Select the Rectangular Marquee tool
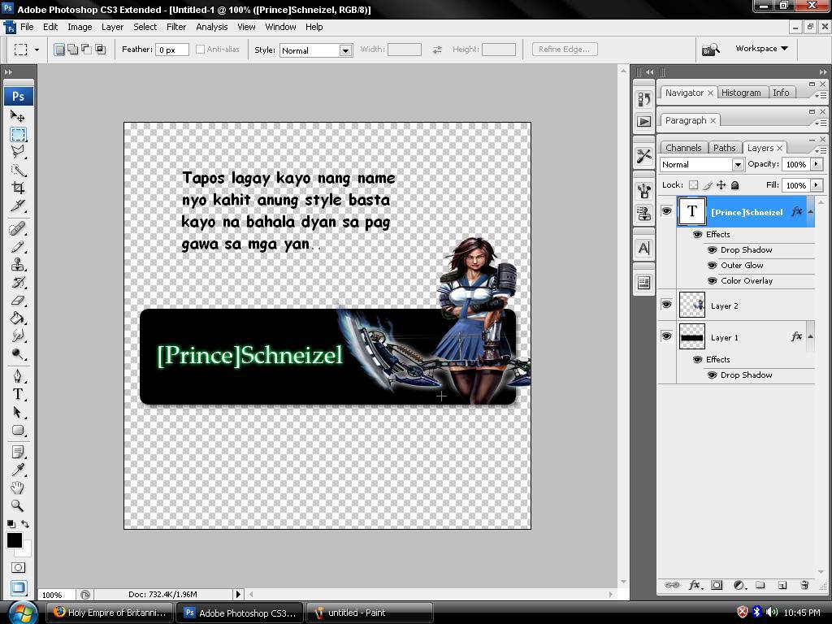The width and height of the screenshot is (832, 624). coord(18,134)
